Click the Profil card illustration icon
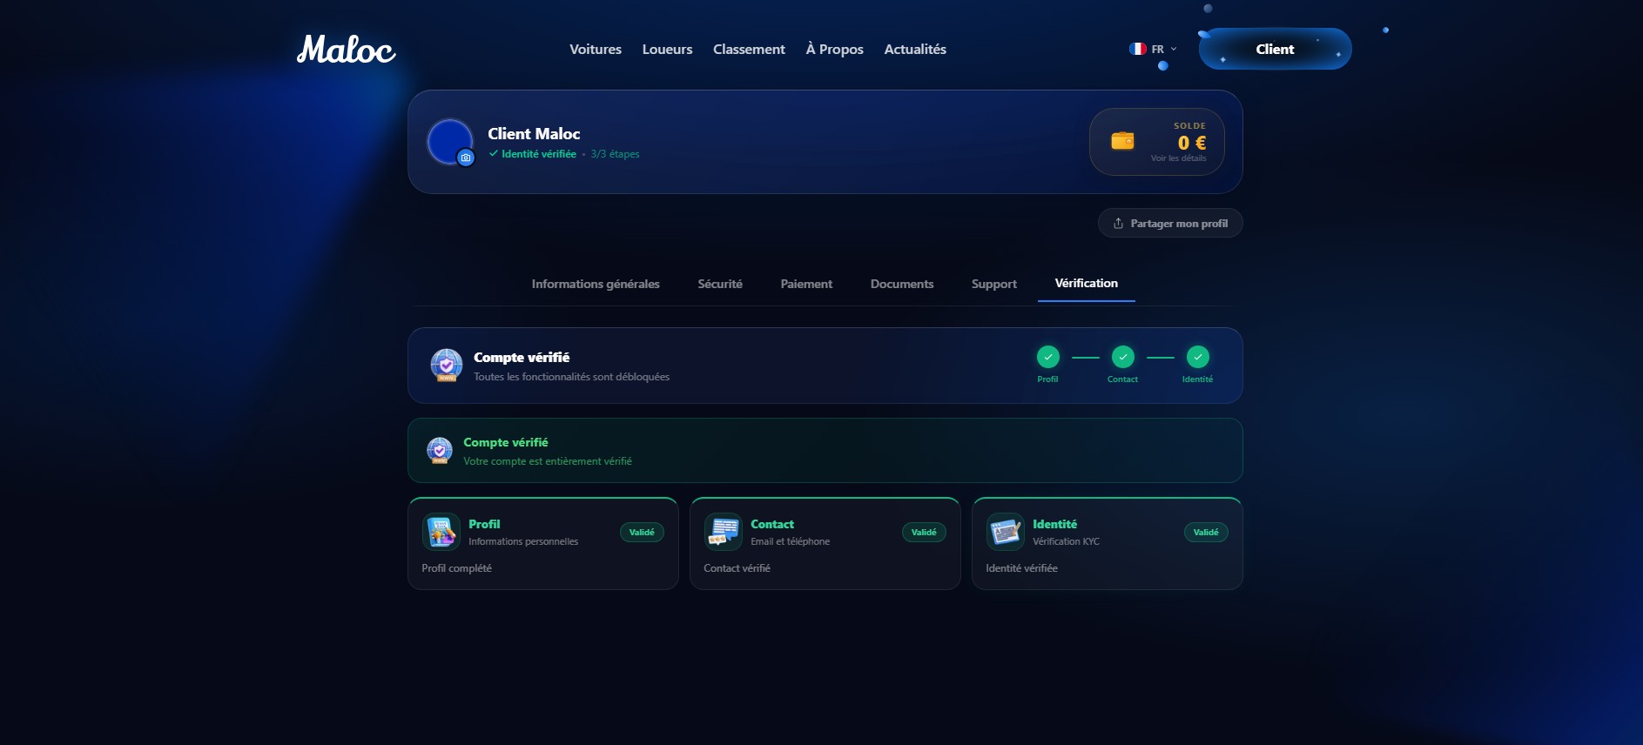Screen dimensions: 1643x745 click(x=441, y=532)
